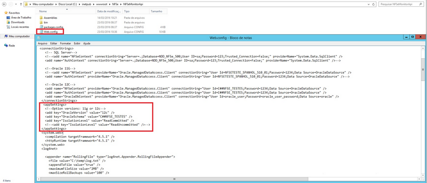Click the up-one-level arrow in Explorer
This screenshot has height=183, width=427.
click(21, 4)
